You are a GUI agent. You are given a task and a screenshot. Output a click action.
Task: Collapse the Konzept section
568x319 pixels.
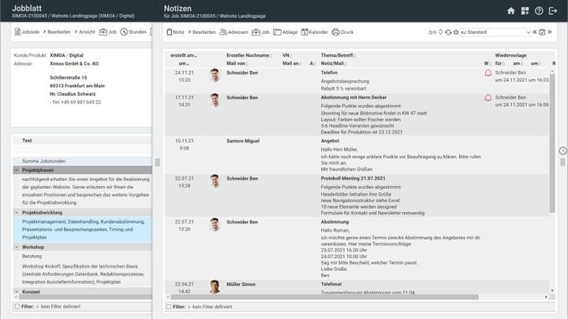coord(17,291)
